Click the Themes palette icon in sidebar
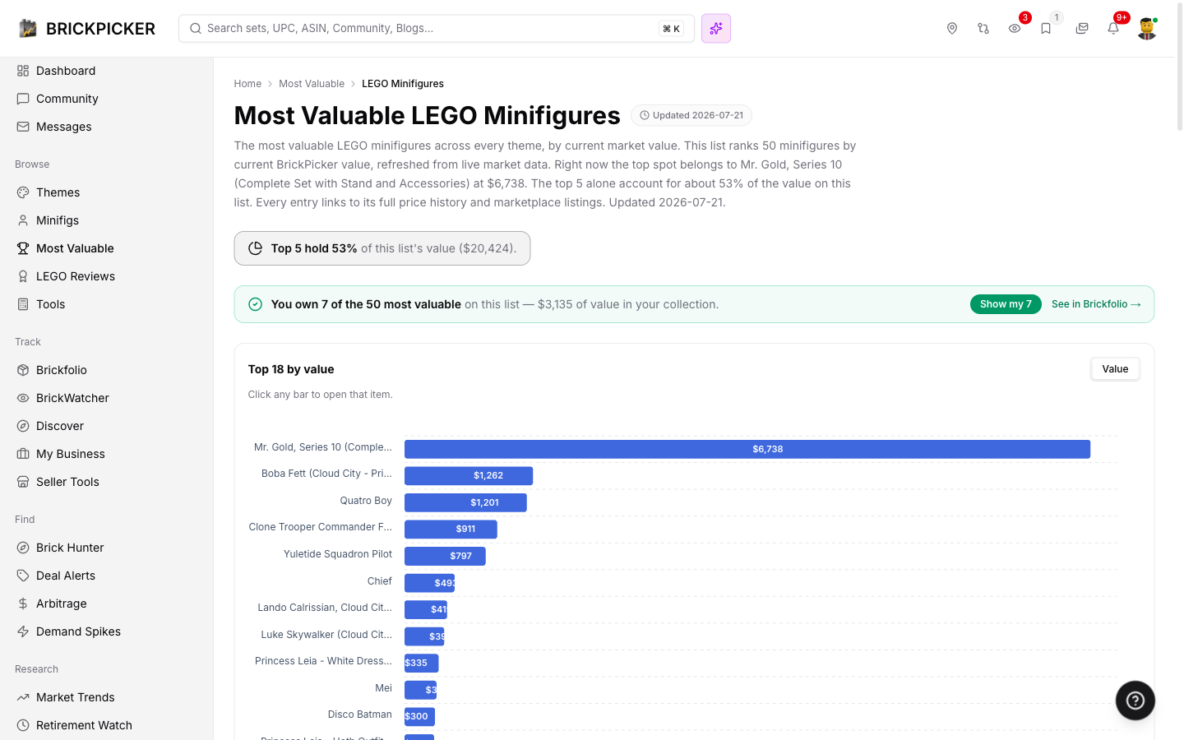 click(x=23, y=192)
